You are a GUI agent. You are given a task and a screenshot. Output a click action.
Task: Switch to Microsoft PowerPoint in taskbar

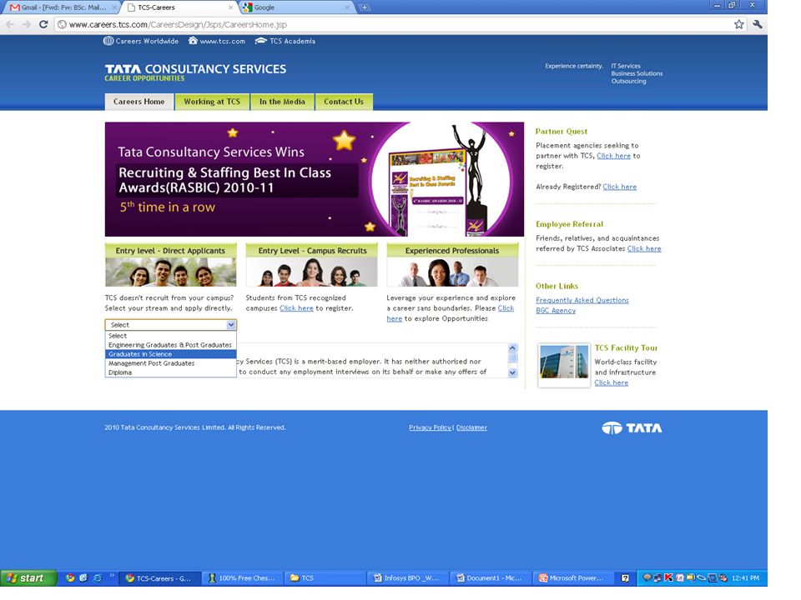tap(573, 578)
